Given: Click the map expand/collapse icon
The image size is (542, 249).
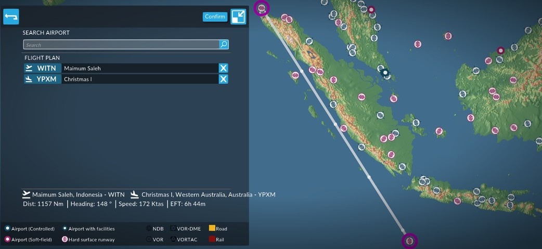Looking at the screenshot, I should pos(238,17).
